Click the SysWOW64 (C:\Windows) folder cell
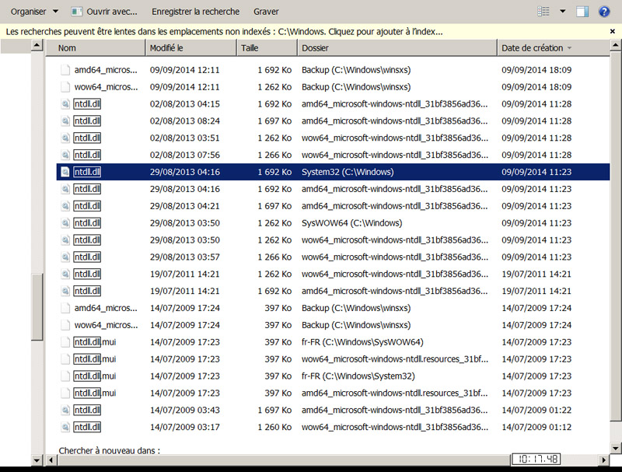This screenshot has width=622, height=472. tap(352, 223)
